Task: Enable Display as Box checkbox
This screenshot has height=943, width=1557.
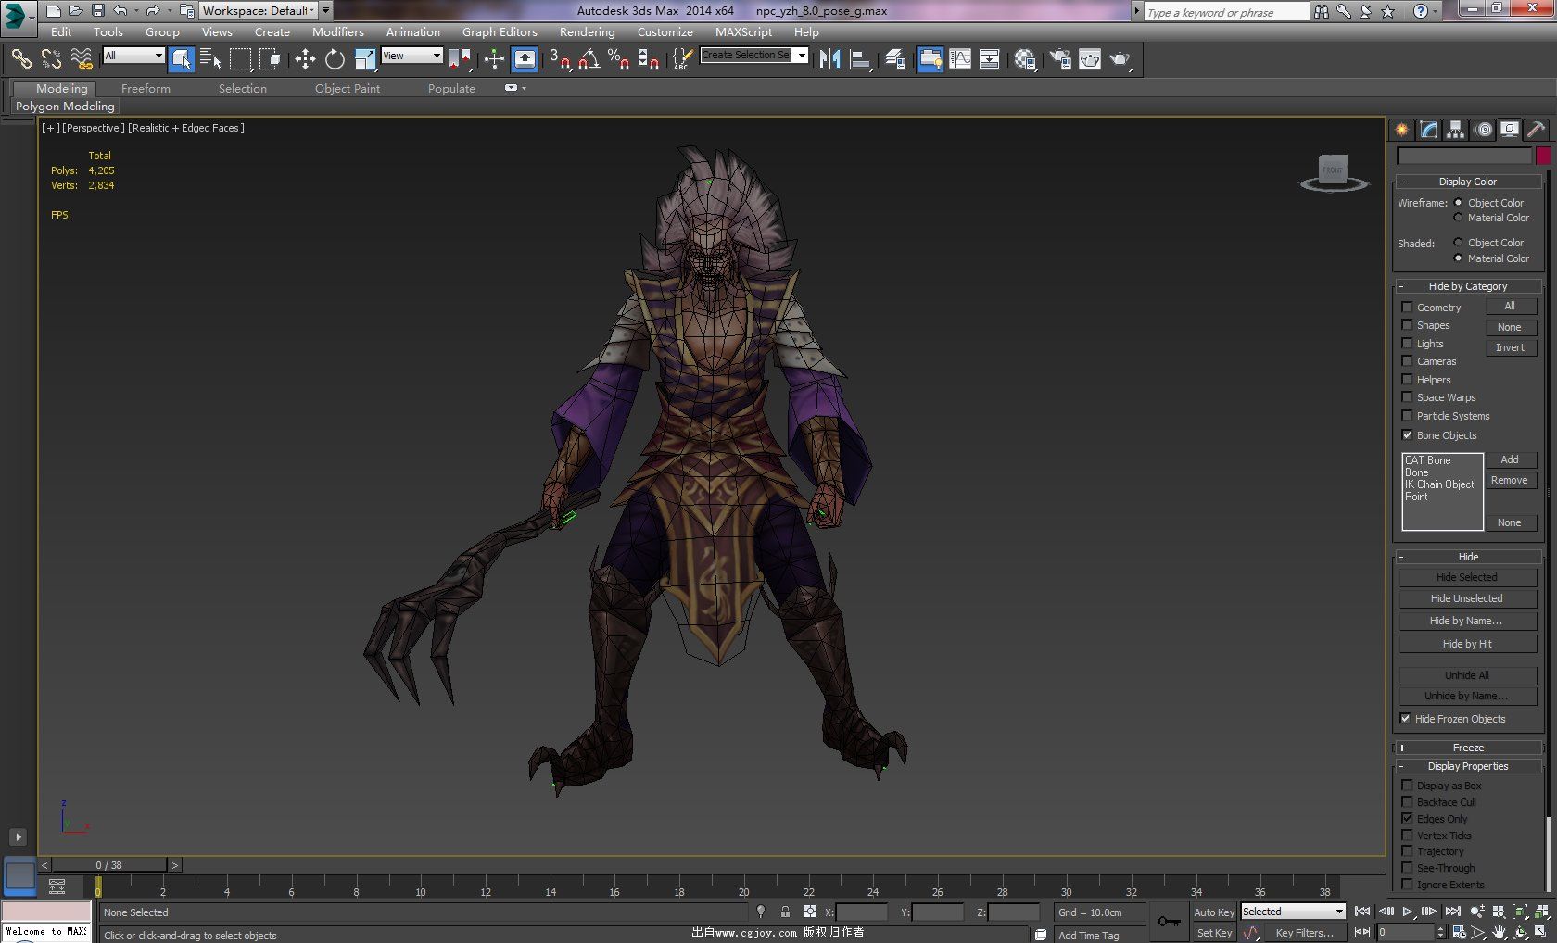Action: point(1407,786)
